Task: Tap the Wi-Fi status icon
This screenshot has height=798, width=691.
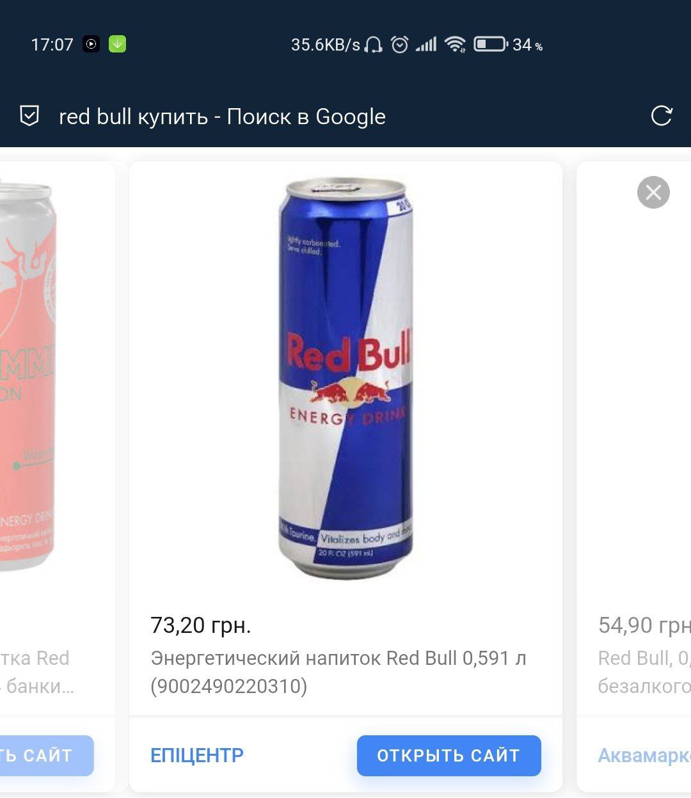Action: 455,44
